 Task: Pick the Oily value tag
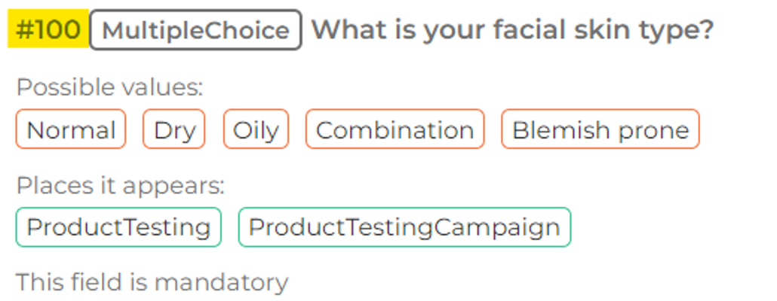pos(256,129)
